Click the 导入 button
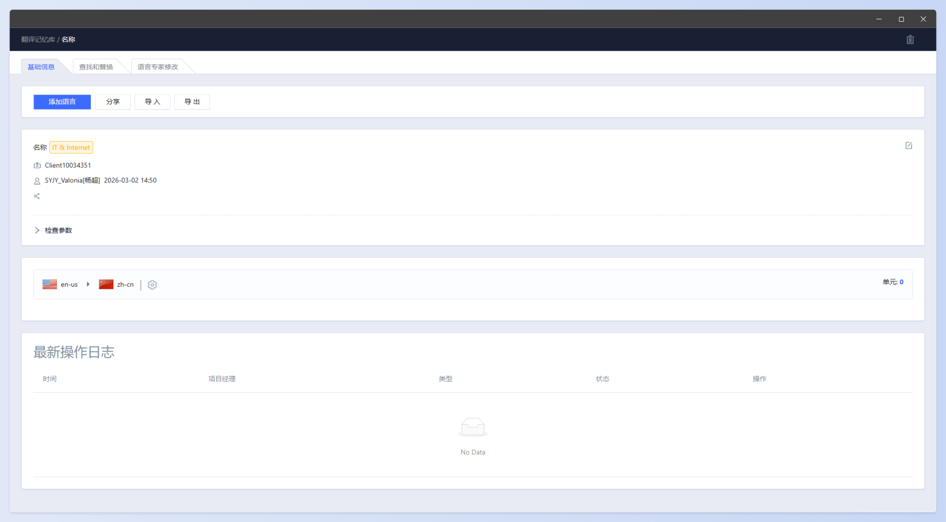The height and width of the screenshot is (522, 946). coord(153,102)
